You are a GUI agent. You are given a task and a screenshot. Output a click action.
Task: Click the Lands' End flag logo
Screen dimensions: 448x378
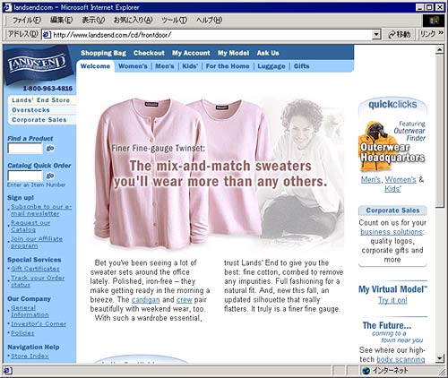37,64
